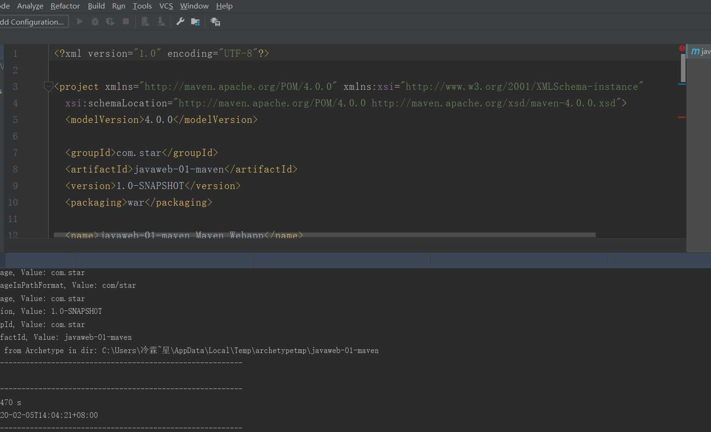Click the disabled Run icon
The height and width of the screenshot is (432, 711).
coord(80,22)
